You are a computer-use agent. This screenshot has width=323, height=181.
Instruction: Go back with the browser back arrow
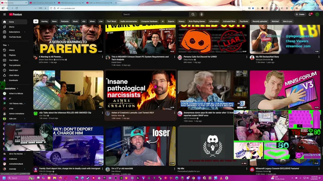click(7, 8)
